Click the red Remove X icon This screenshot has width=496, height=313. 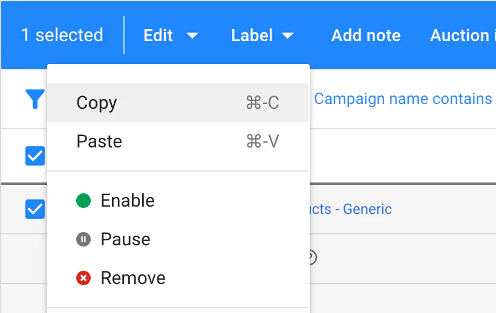pyautogui.click(x=83, y=278)
